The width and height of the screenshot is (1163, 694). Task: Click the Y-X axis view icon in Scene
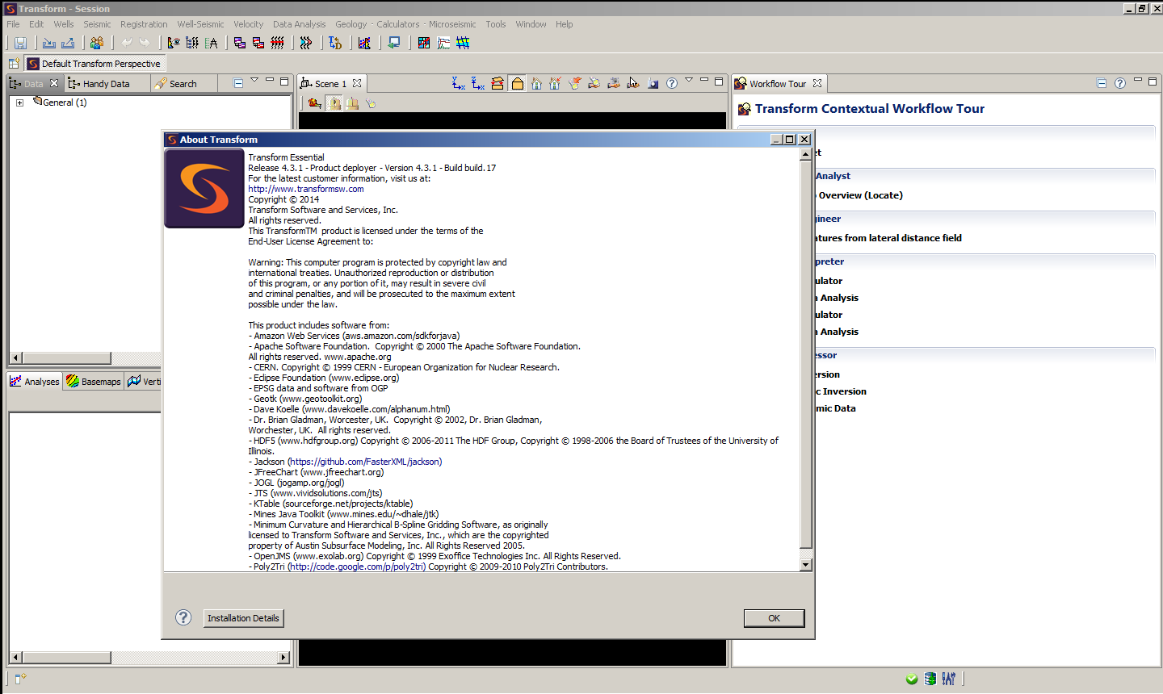(x=459, y=83)
